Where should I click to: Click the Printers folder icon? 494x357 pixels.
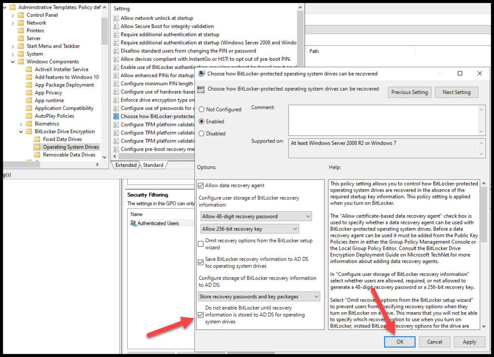point(21,30)
